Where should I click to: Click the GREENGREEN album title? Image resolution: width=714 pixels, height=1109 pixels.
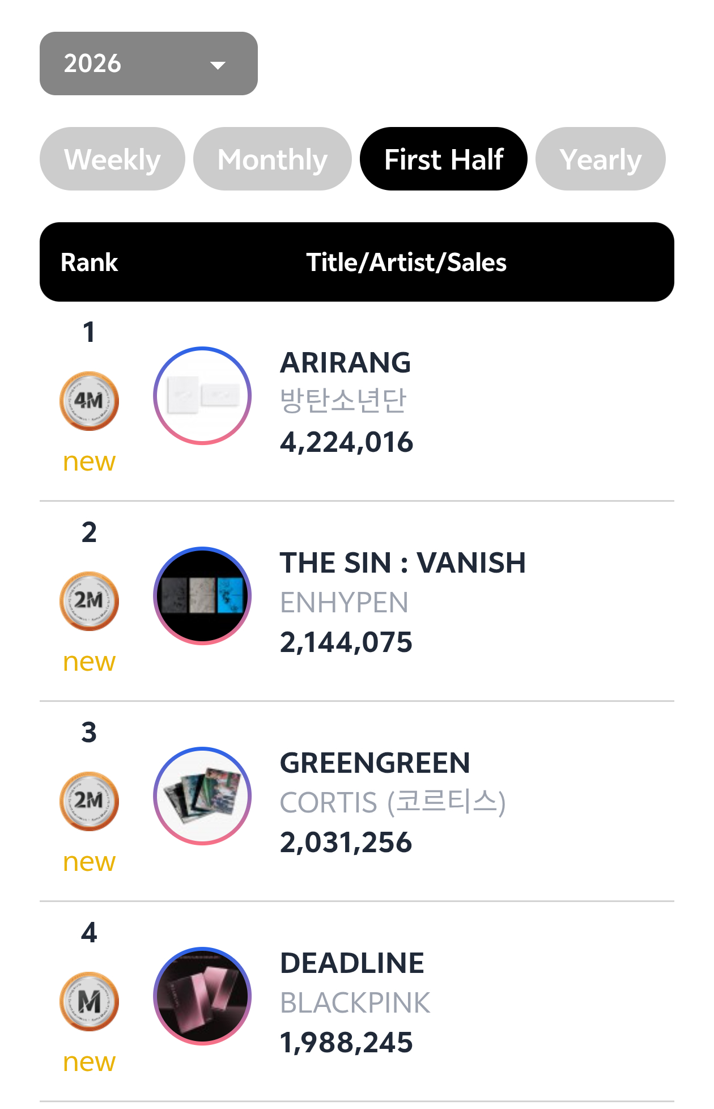375,763
